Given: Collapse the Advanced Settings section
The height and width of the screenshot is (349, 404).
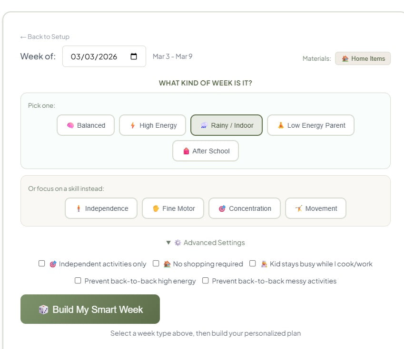Looking at the screenshot, I should 205,243.
